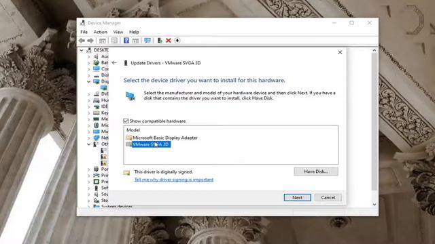Select the Human Interface Devices icon
The width and height of the screenshot is (435, 244).
97,100
